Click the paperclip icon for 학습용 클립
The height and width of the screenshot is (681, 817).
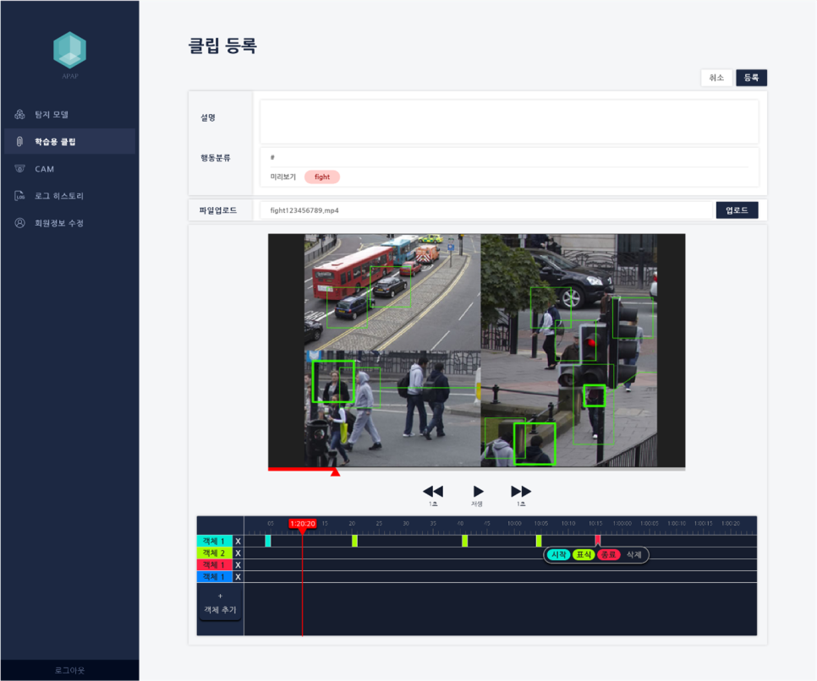(x=19, y=141)
